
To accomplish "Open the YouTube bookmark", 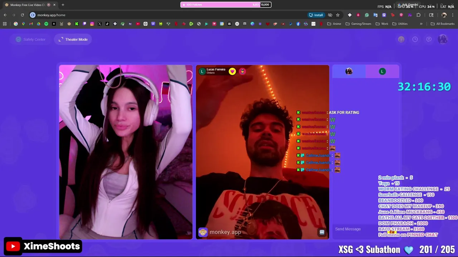I will (138, 24).
